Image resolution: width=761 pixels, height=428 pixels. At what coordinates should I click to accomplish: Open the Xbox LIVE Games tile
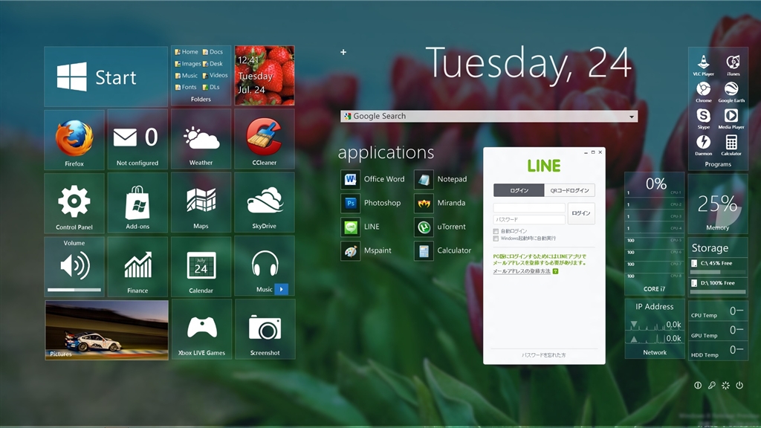coord(201,329)
